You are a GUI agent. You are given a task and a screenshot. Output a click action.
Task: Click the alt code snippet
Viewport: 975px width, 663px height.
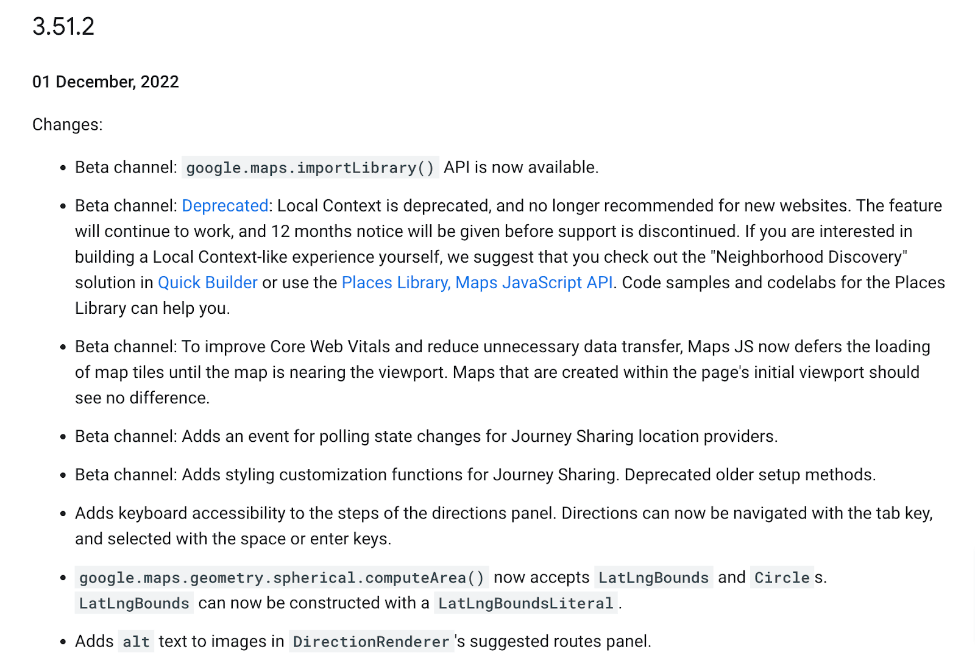coord(136,642)
